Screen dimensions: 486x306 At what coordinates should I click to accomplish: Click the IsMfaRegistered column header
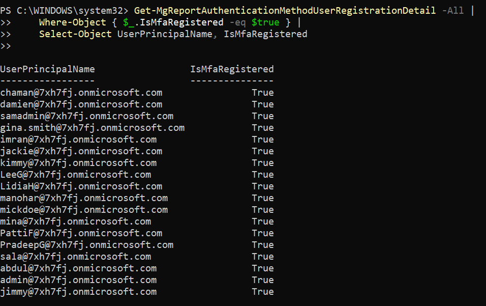click(x=232, y=69)
